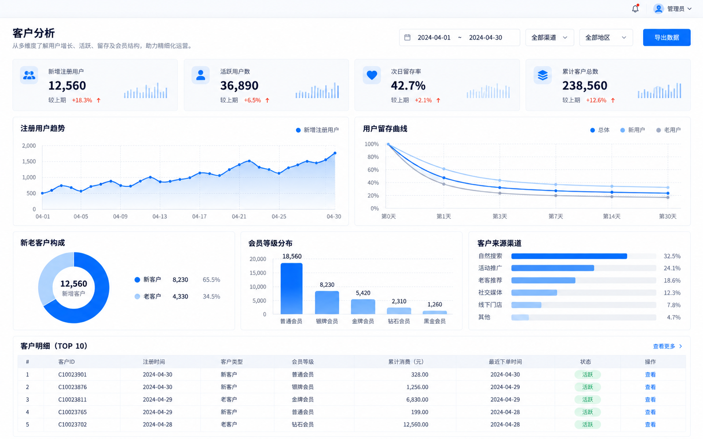Image resolution: width=703 pixels, height=439 pixels.
Task: Click the new registered users group icon
Action: (29, 75)
